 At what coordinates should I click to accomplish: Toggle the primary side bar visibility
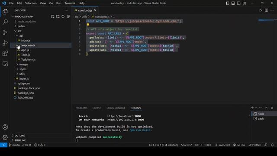227,3
